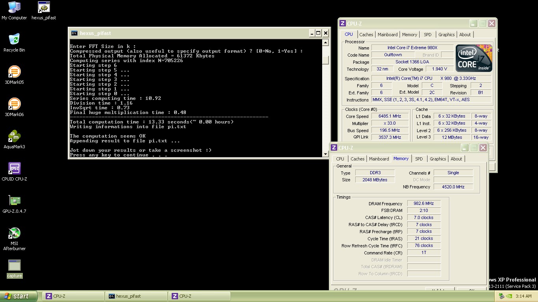Click the memory Type value DDR3
Image resolution: width=538 pixels, height=302 pixels.
coord(375,173)
